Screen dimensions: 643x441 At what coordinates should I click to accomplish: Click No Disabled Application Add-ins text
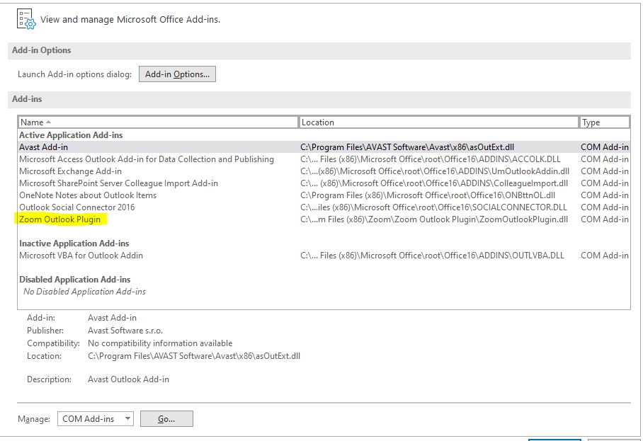[84, 292]
